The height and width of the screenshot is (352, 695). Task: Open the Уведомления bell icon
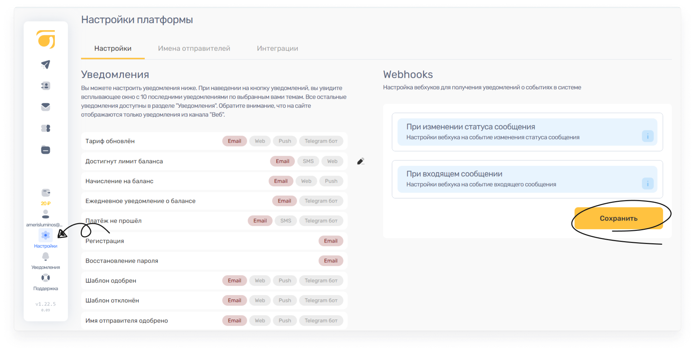pos(46,256)
